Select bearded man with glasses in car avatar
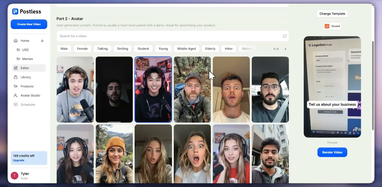The image size is (382, 187). pos(270,89)
